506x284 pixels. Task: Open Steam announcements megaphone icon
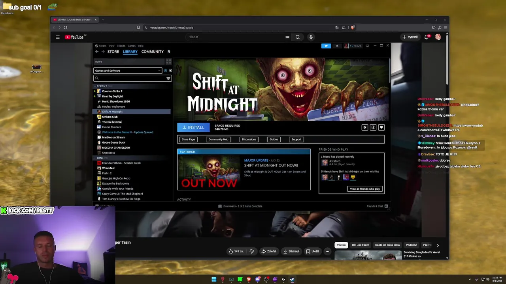(x=326, y=46)
